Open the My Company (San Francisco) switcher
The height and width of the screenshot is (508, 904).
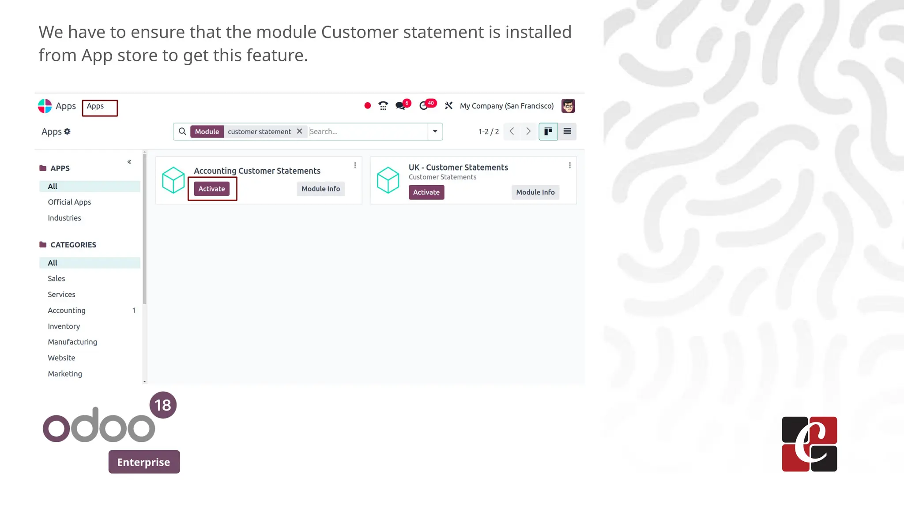click(507, 106)
